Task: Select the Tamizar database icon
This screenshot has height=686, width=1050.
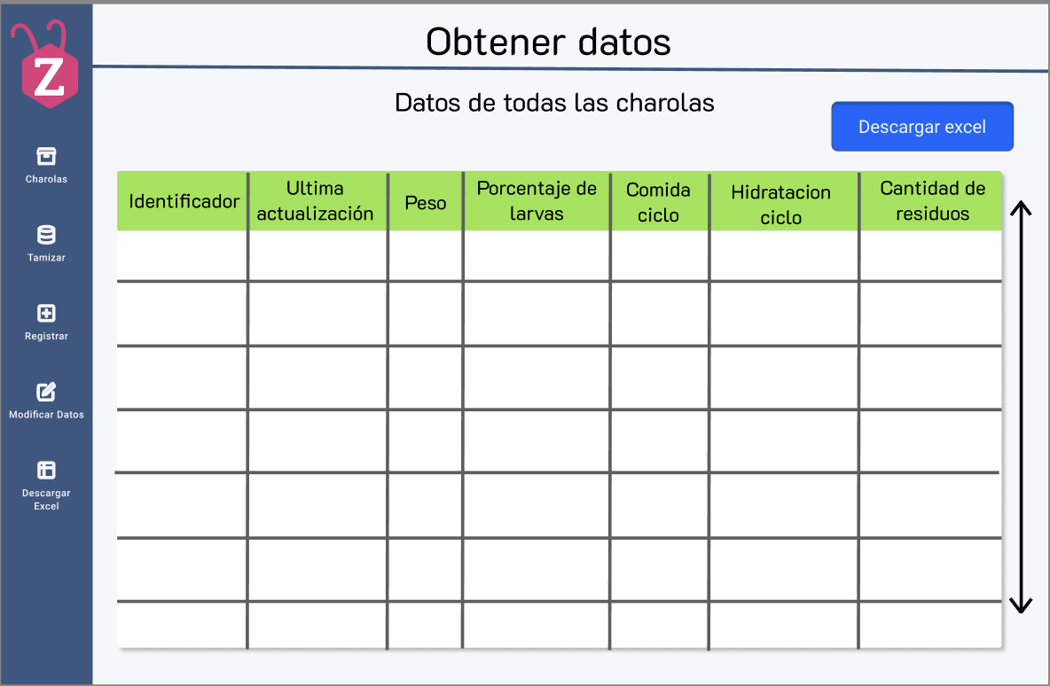Action: tap(46, 235)
